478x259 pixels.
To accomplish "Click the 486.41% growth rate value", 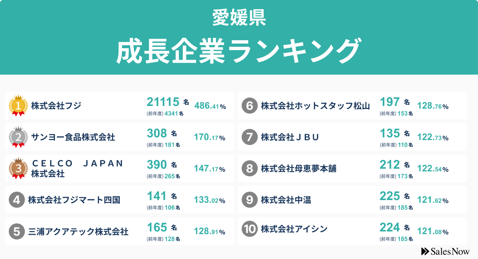I will (210, 106).
